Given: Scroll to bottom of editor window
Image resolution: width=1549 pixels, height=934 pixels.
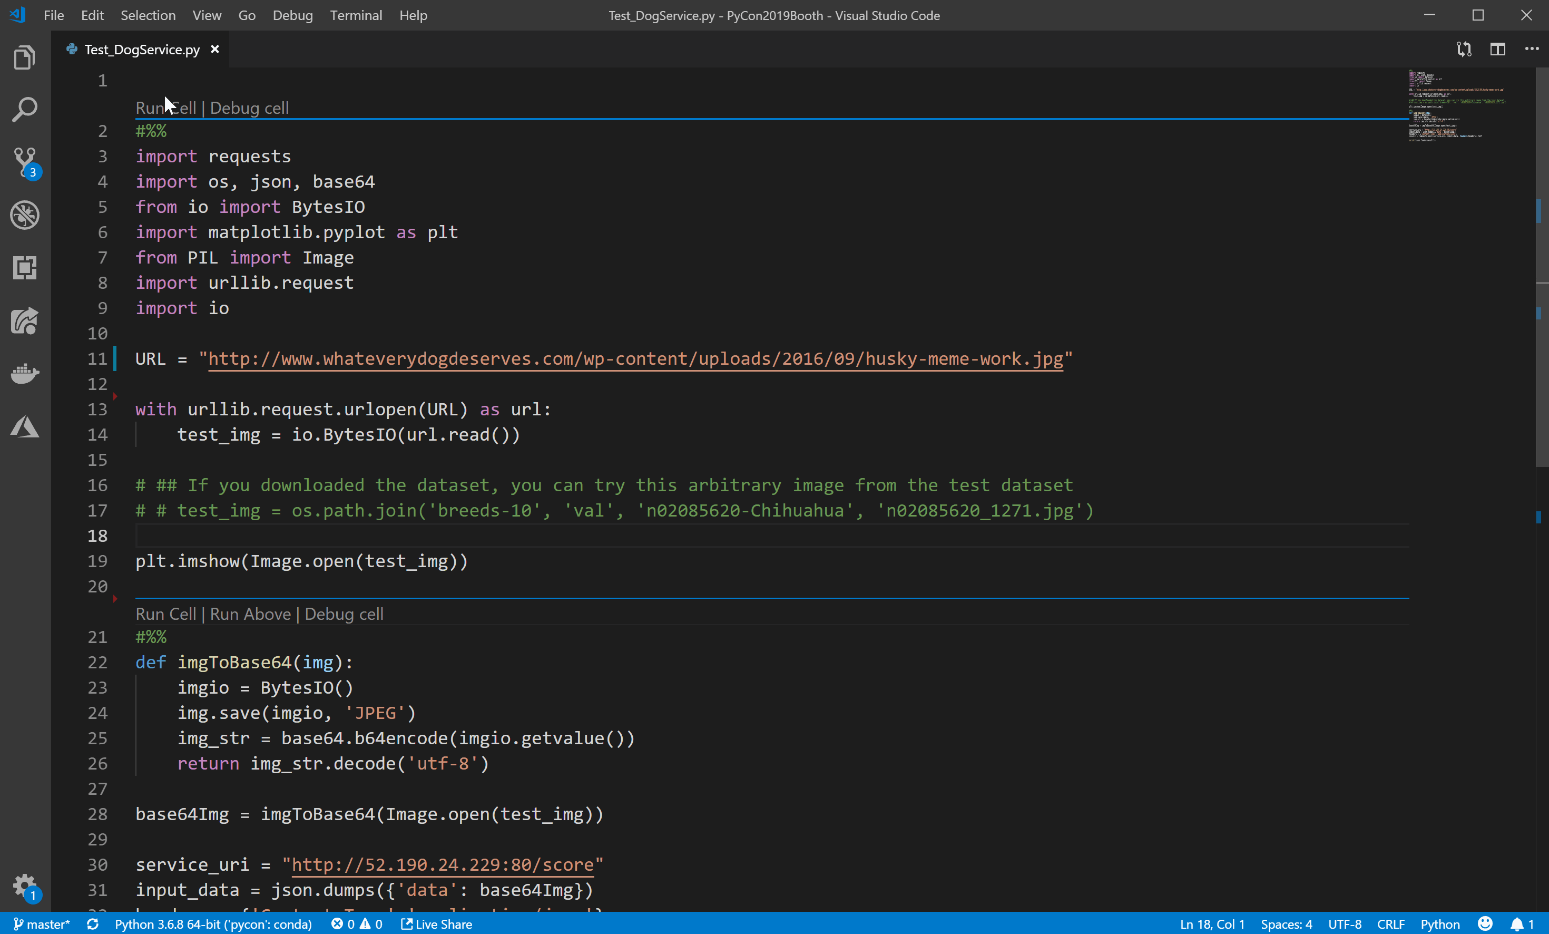Looking at the screenshot, I should tap(1539, 907).
